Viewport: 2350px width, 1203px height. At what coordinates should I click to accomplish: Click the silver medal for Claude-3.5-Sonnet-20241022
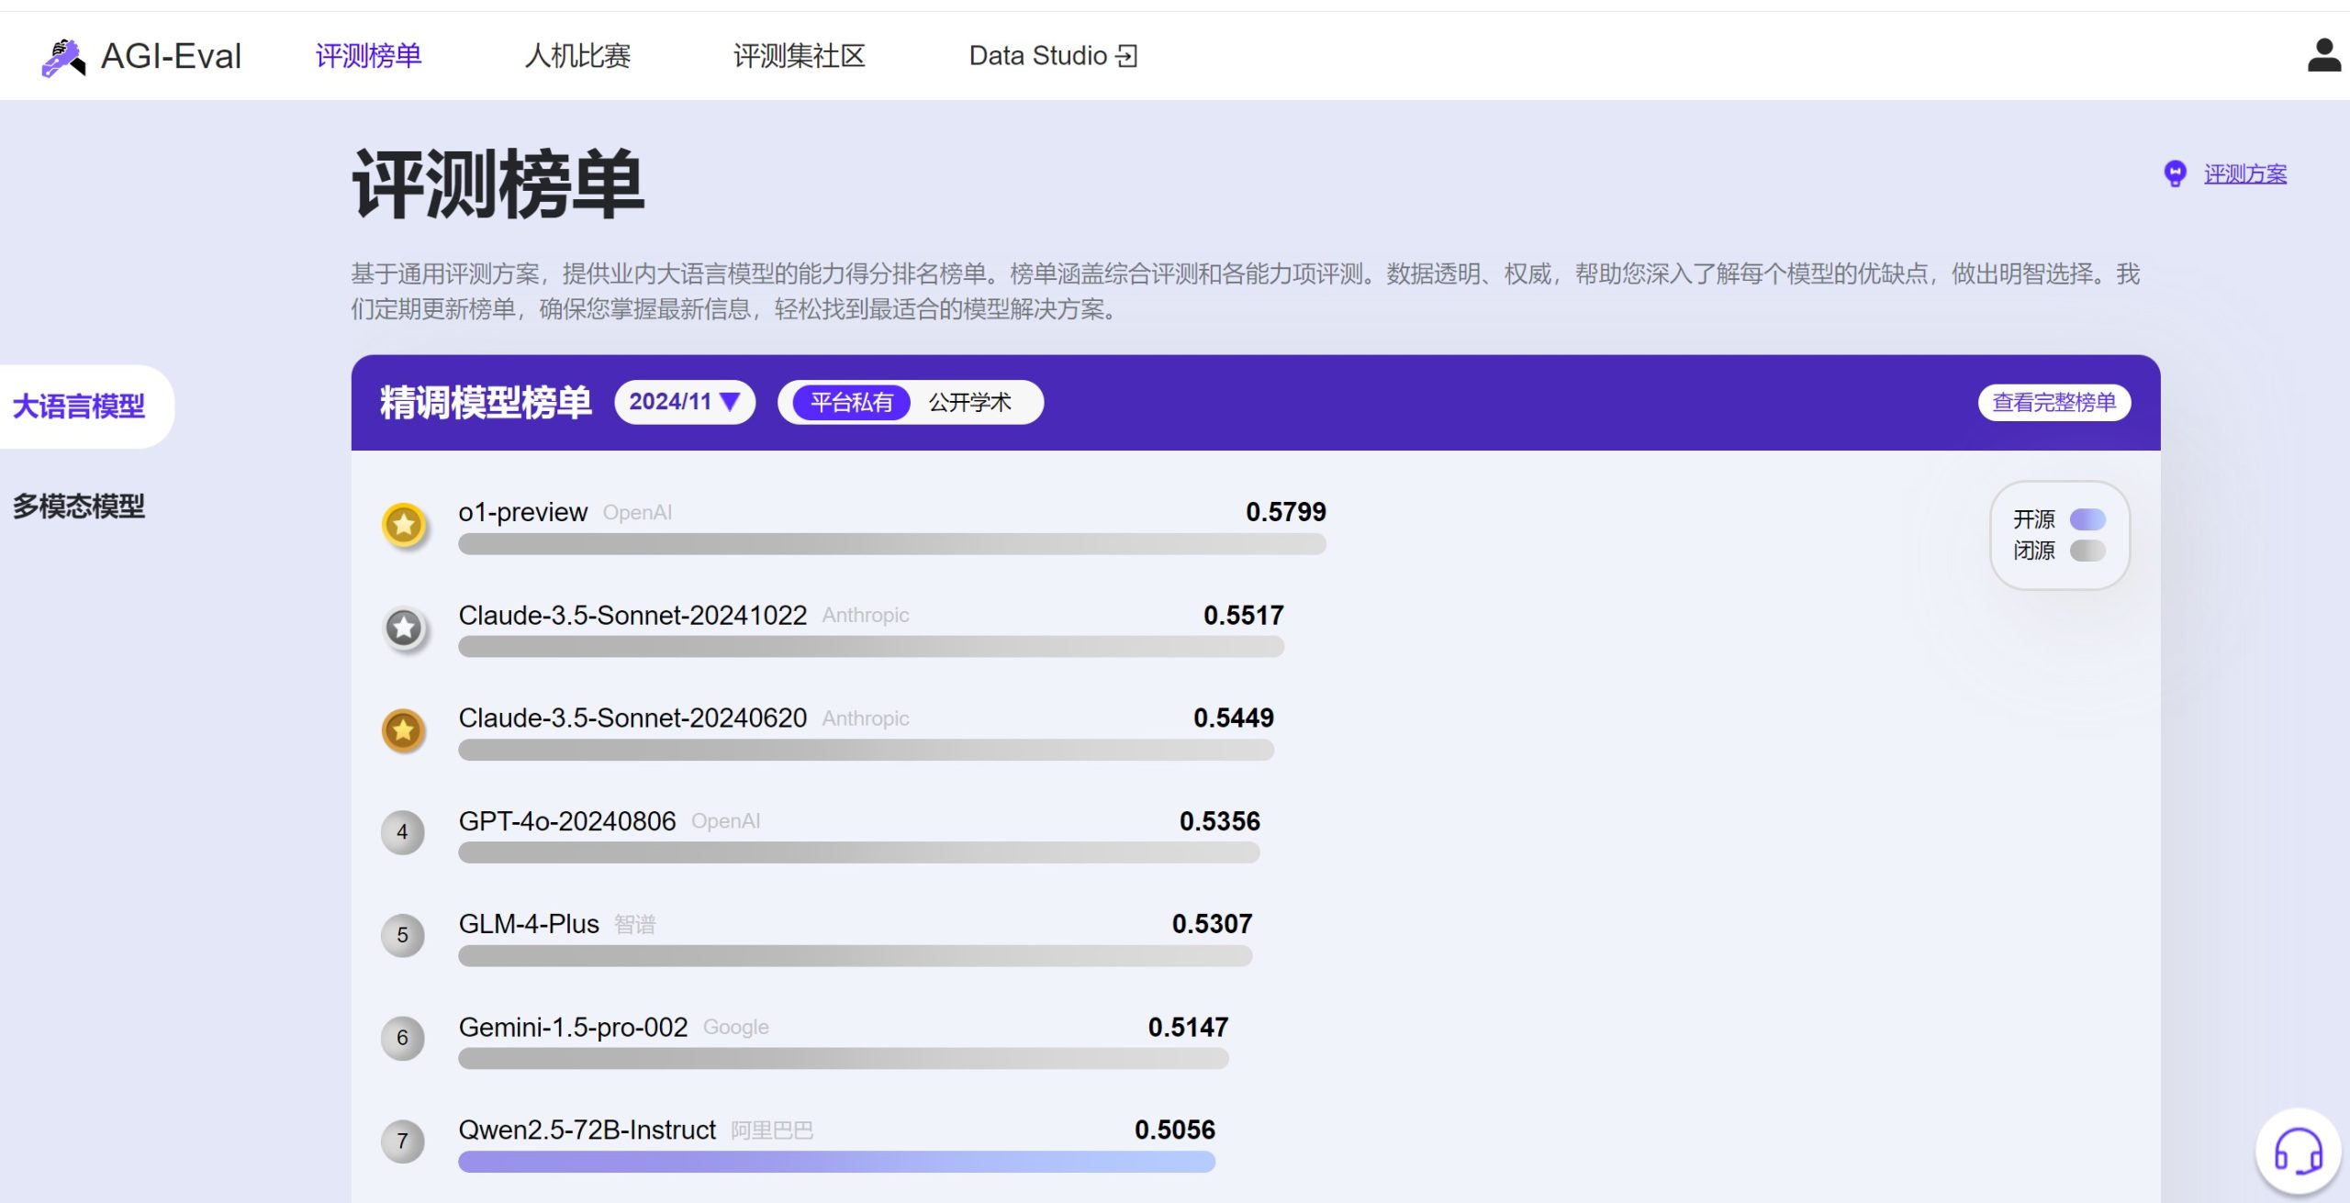click(403, 629)
